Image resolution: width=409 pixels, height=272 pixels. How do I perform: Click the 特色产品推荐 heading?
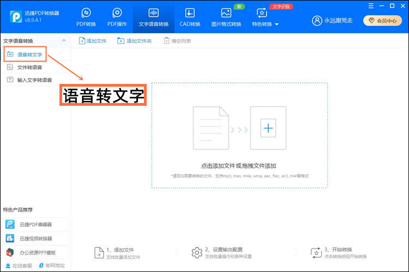tap(18, 210)
